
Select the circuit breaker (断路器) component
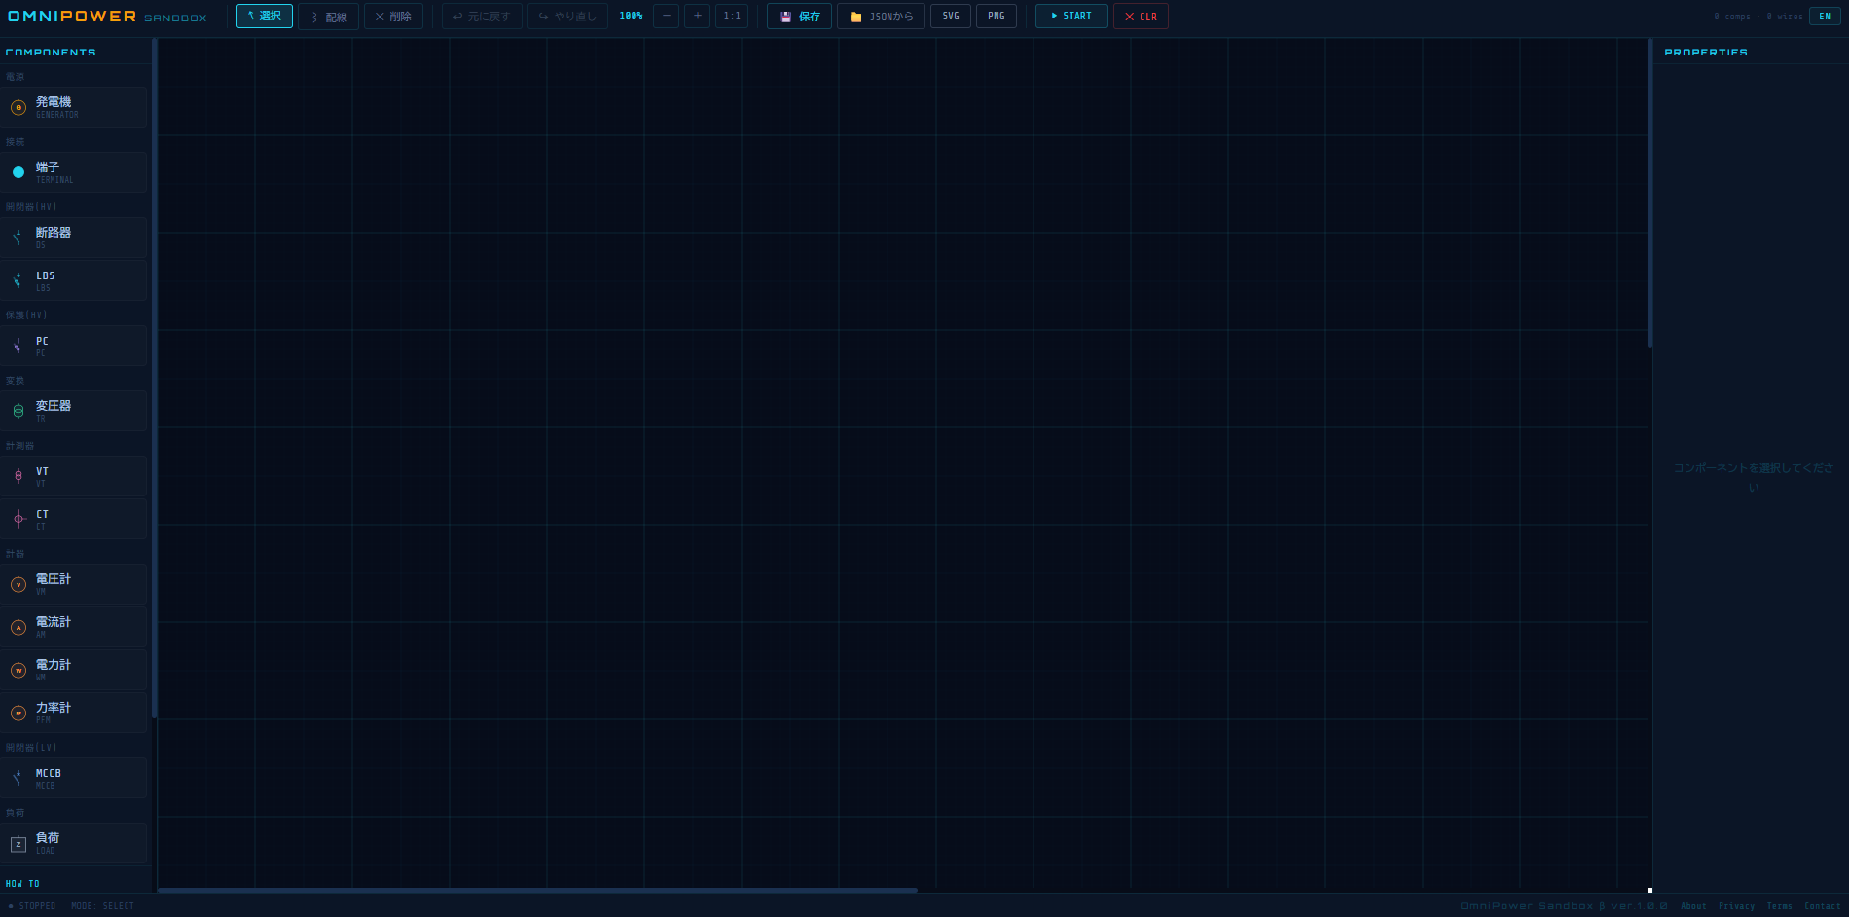[x=74, y=238]
